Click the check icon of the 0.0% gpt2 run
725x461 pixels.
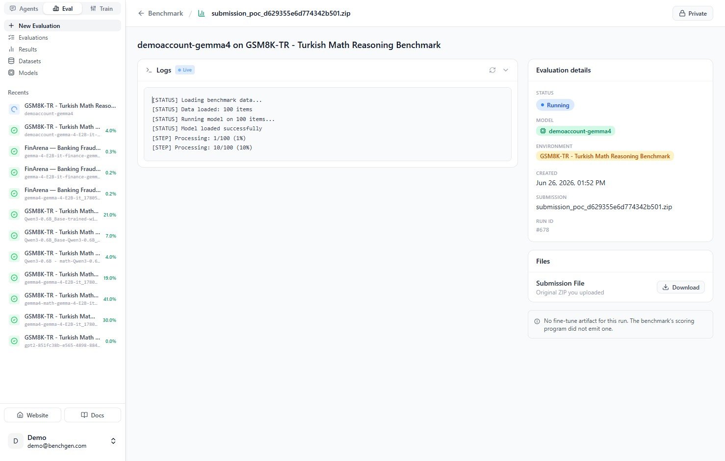pyautogui.click(x=14, y=341)
